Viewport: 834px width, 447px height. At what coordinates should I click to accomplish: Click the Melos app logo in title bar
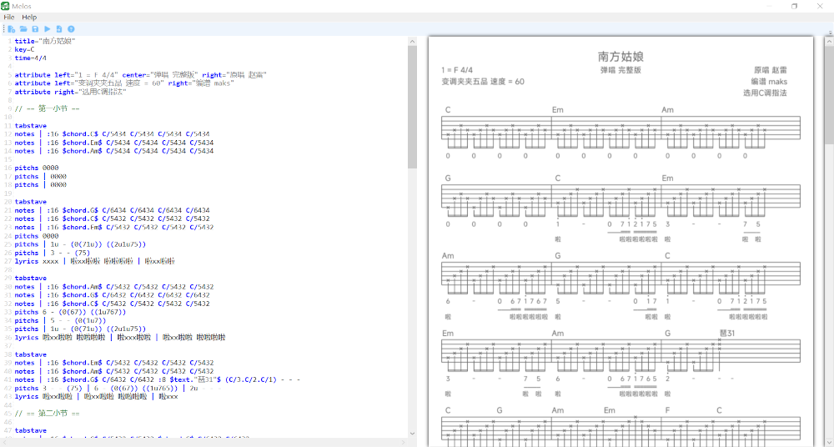pos(6,6)
